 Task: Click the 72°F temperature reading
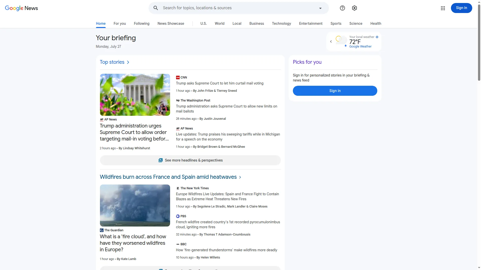coord(355,42)
